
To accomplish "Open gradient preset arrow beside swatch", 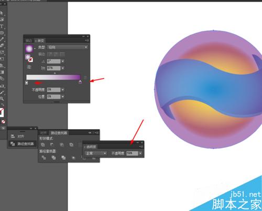I will (35, 49).
